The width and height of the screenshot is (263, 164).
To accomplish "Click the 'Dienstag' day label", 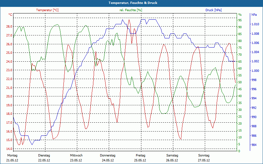I will [44, 155].
